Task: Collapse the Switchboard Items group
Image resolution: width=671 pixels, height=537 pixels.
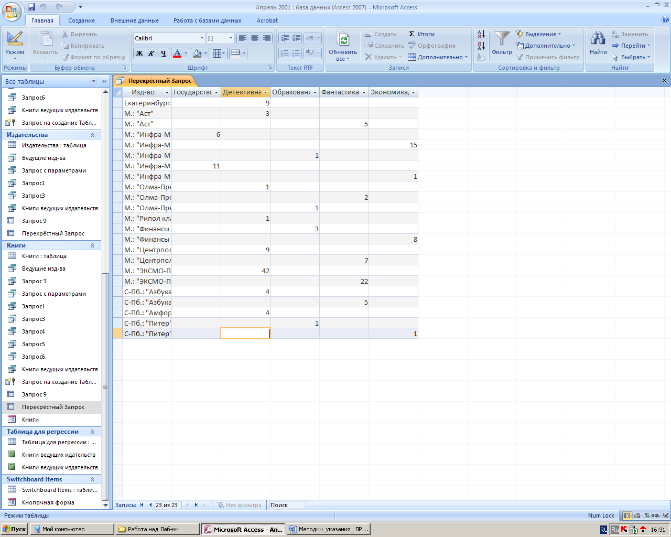Action: 93,479
